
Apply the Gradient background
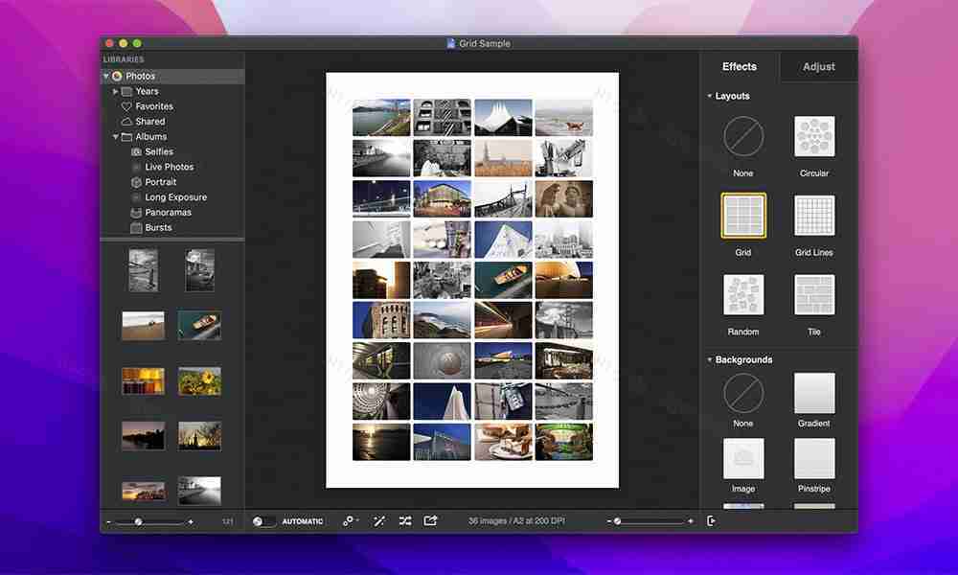pyautogui.click(x=813, y=396)
